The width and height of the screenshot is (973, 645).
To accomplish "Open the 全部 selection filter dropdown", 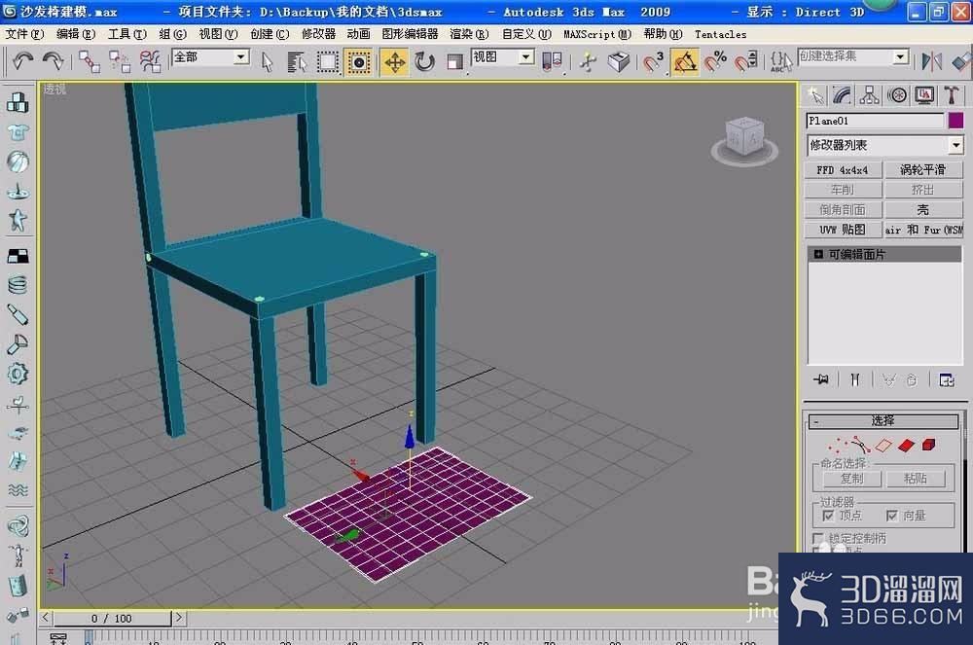I will (211, 57).
